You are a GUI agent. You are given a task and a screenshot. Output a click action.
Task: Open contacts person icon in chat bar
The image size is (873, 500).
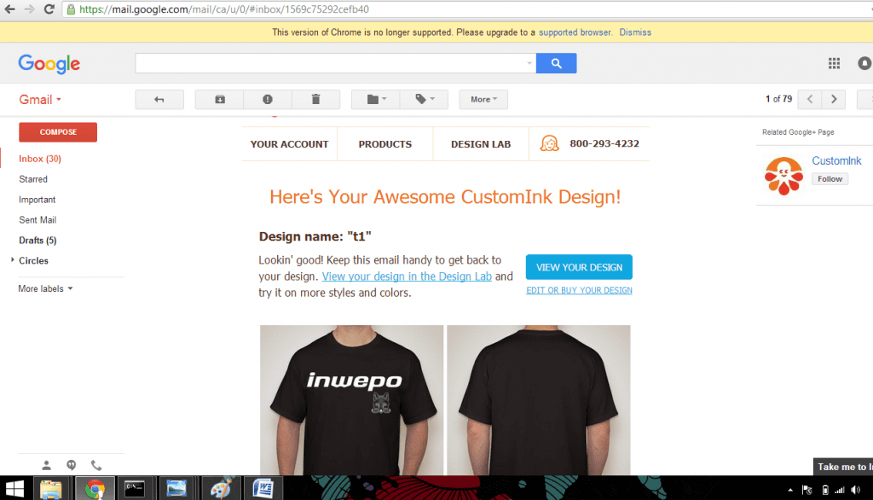click(46, 465)
